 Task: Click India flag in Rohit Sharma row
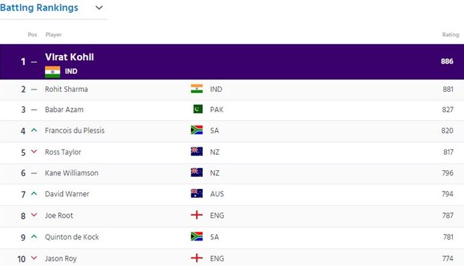pos(197,89)
